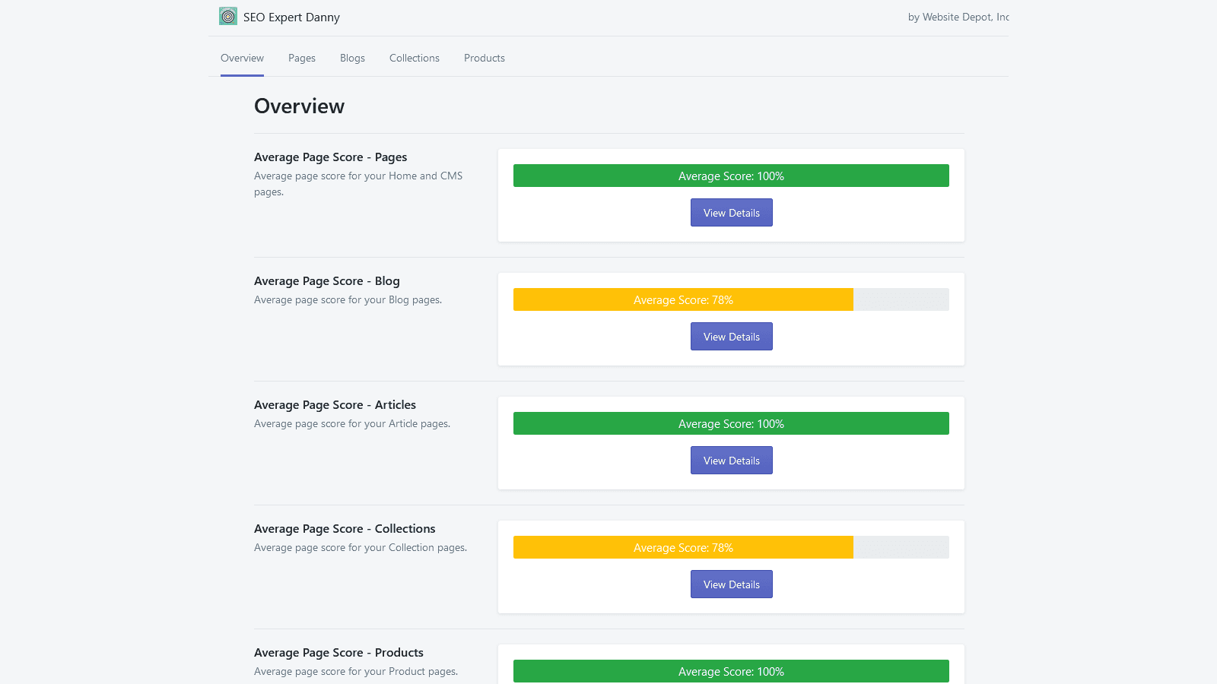The width and height of the screenshot is (1217, 684).
Task: Click the 78% Blog score progress bar
Action: pyautogui.click(x=683, y=299)
